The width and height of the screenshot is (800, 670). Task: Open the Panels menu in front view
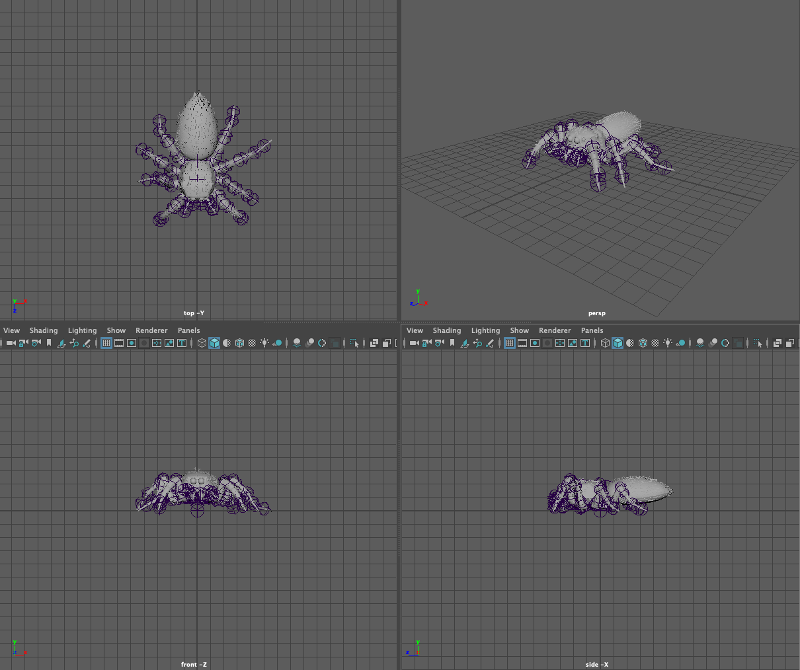coord(188,330)
